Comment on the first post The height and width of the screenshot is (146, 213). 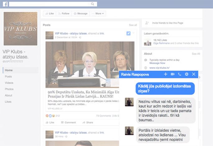point(68,122)
